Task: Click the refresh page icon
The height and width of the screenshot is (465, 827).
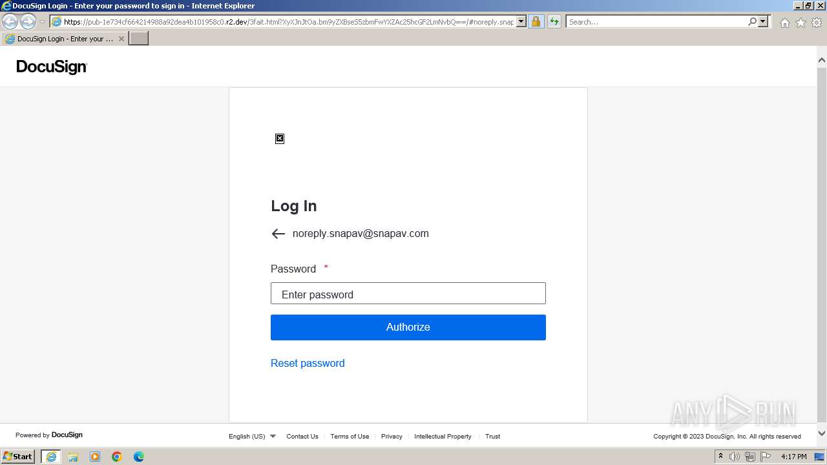Action: click(554, 21)
